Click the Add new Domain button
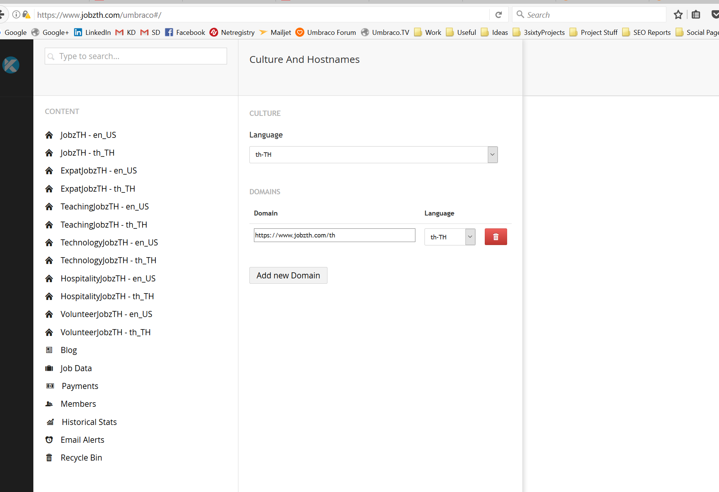The width and height of the screenshot is (719, 492). (x=288, y=275)
